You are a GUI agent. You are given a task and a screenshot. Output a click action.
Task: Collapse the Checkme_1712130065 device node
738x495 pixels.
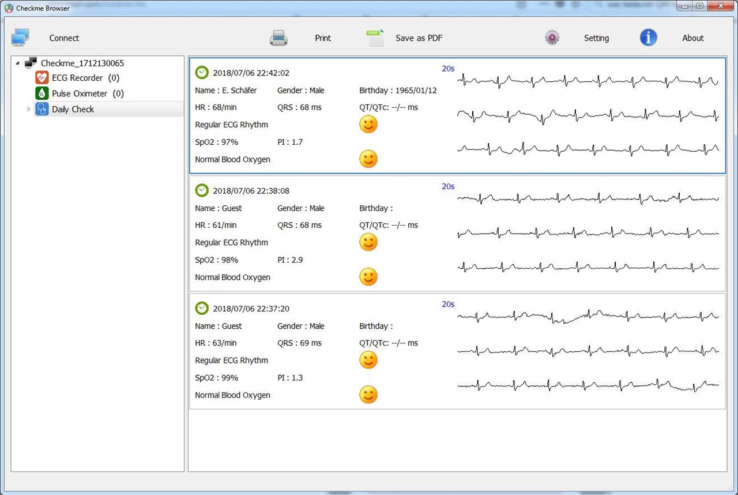coord(18,63)
